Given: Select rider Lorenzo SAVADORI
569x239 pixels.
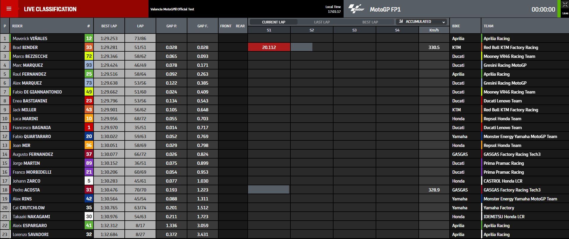Looking at the screenshot, I should 31,234.
